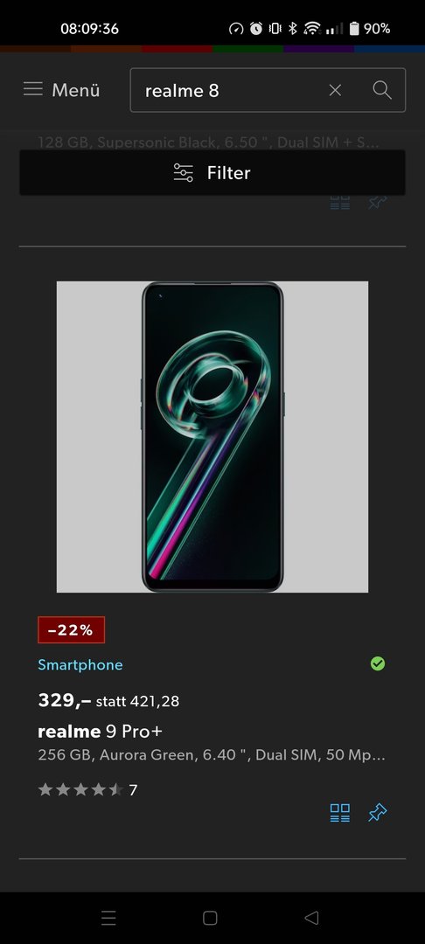Tap the -22% discount badge
Image resolution: width=425 pixels, height=944 pixels.
pos(71,629)
